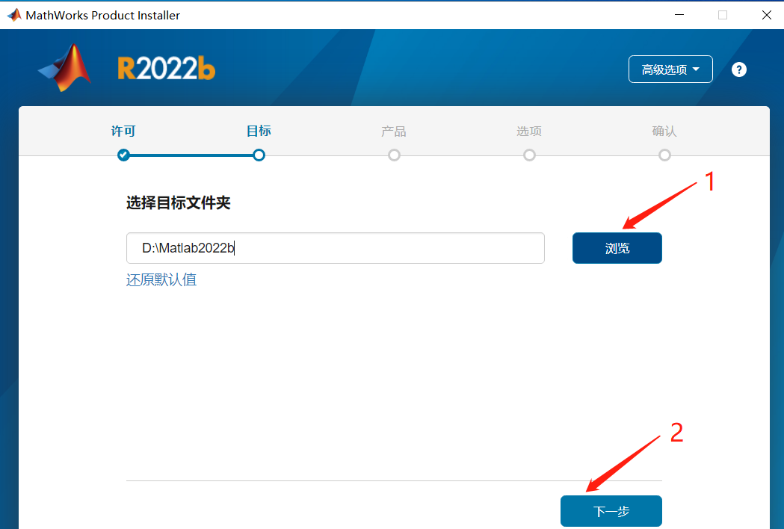Select the 确认 step circle
The image size is (784, 529).
pos(664,155)
